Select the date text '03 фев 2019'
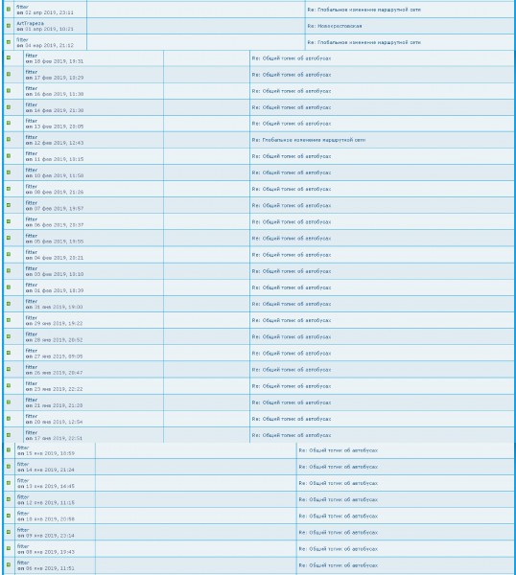516x575 pixels. [49, 274]
